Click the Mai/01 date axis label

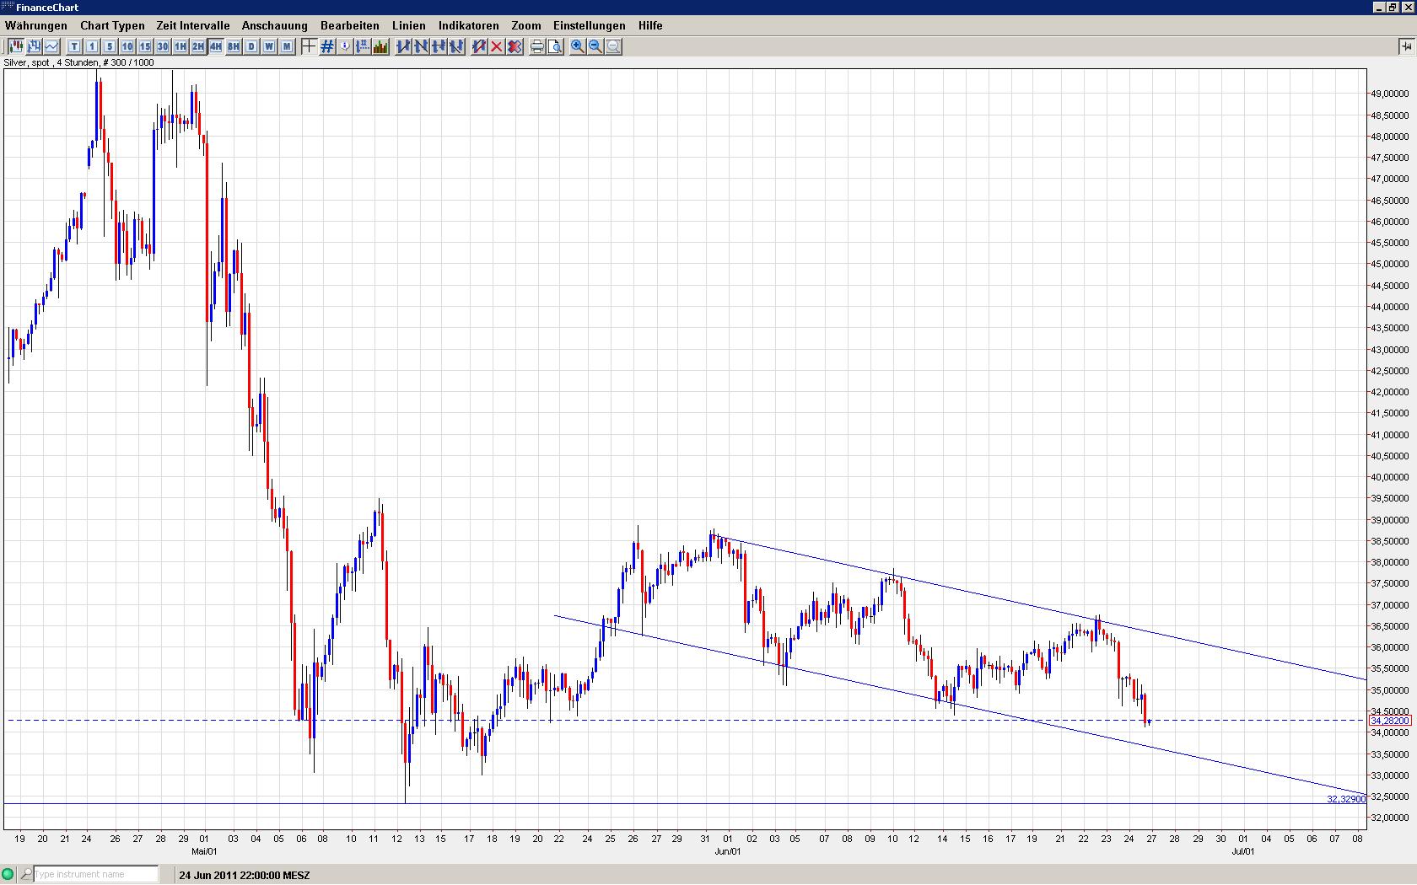pos(204,851)
